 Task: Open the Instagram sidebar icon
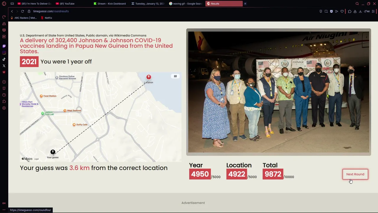coord(4,53)
